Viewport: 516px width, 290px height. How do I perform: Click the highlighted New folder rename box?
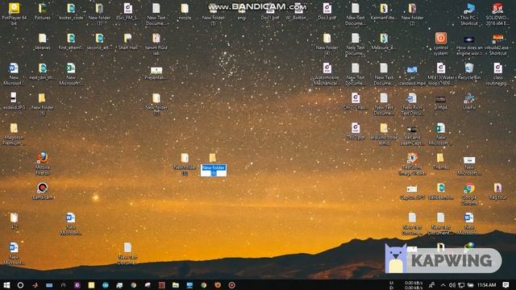coord(213,170)
